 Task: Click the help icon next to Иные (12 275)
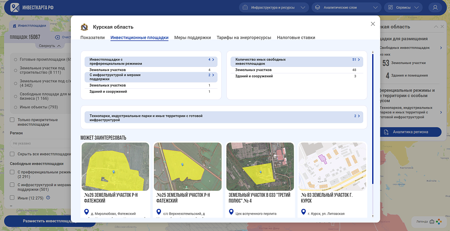click(48, 198)
